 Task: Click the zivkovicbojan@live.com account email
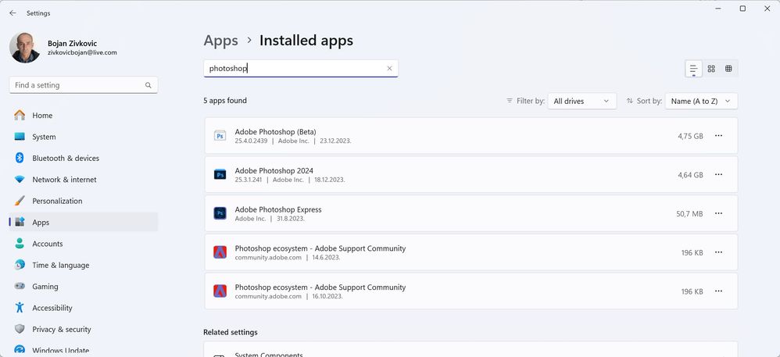coord(83,52)
